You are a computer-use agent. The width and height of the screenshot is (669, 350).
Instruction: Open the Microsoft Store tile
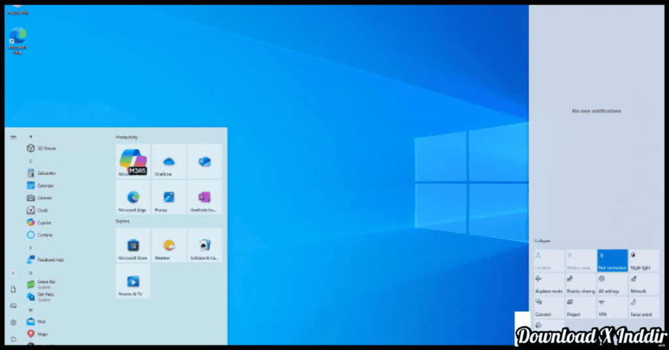click(133, 245)
